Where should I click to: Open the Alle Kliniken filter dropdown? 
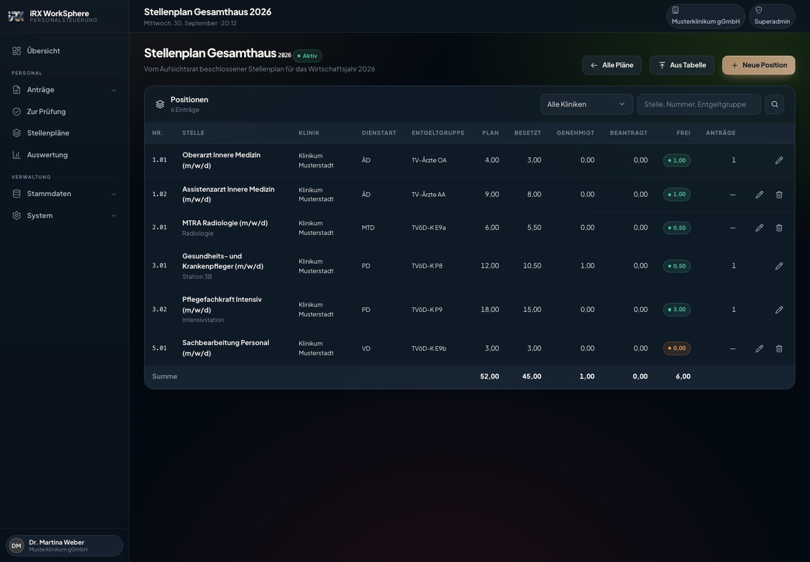(587, 104)
